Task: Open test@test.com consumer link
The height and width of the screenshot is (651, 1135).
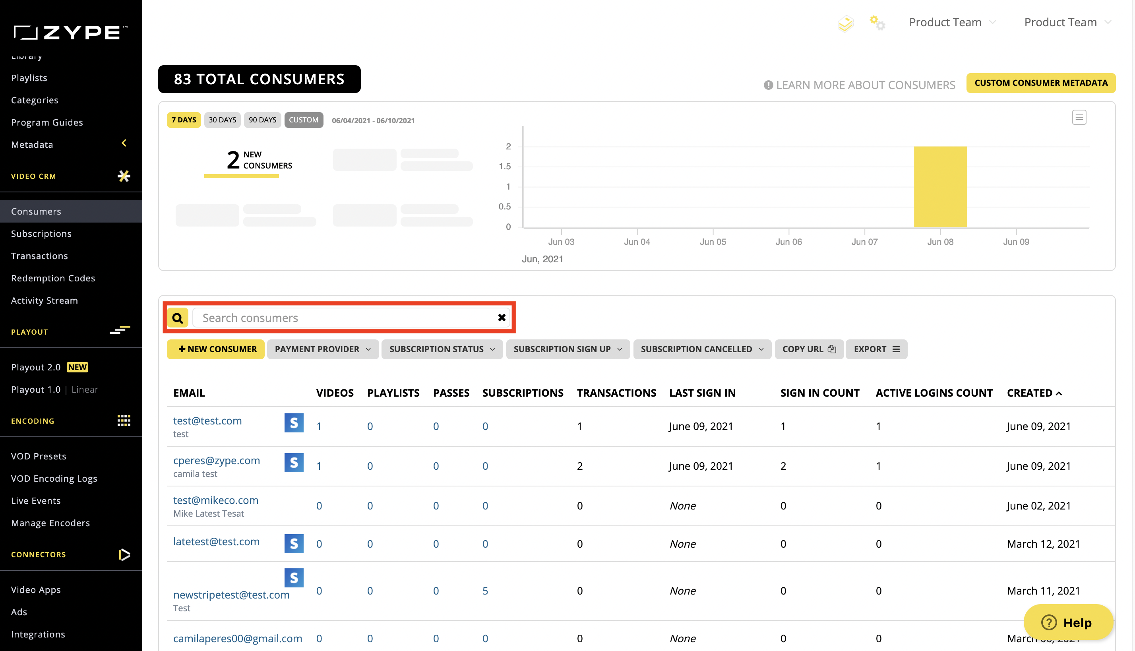Action: click(x=207, y=421)
